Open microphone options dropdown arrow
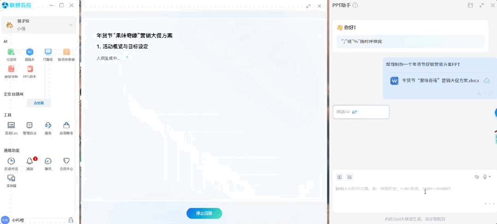The height and width of the screenshot is (224, 497). [x=490, y=177]
